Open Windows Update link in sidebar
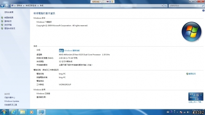The image size is (205, 115). (12, 101)
